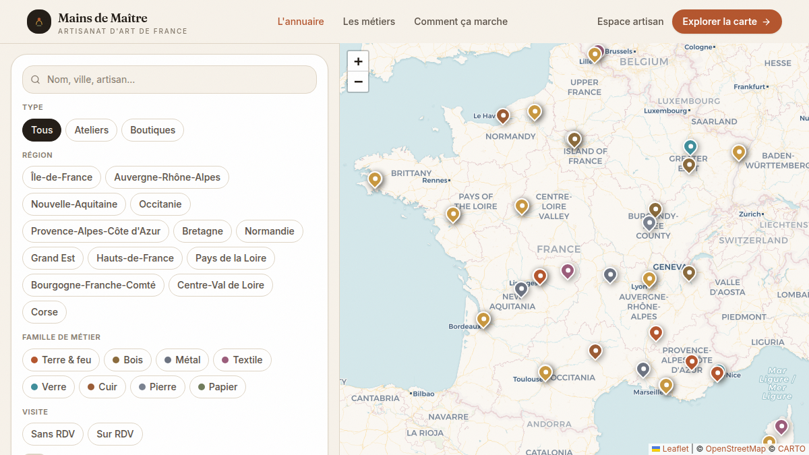Toggle the Bourgogne-Franche-Comté region filter

click(93, 285)
